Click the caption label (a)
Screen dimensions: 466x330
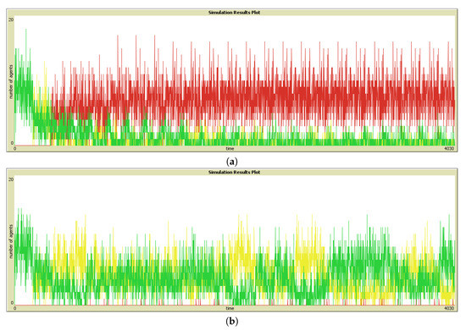click(232, 162)
